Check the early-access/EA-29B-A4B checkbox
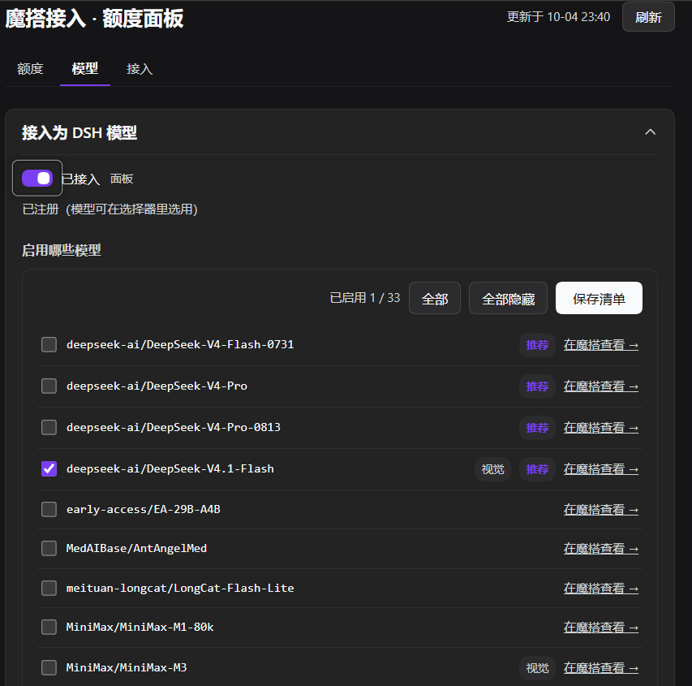 coord(49,509)
